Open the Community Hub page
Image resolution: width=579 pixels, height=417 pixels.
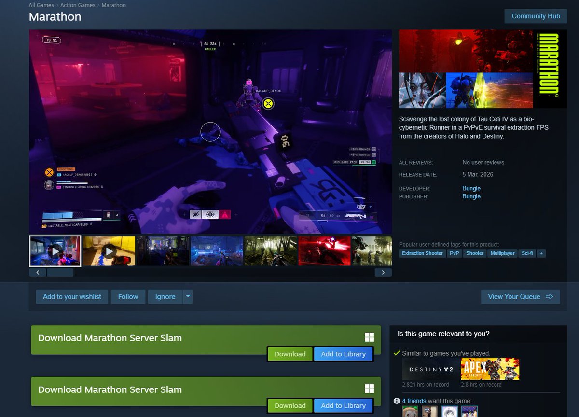coord(536,16)
